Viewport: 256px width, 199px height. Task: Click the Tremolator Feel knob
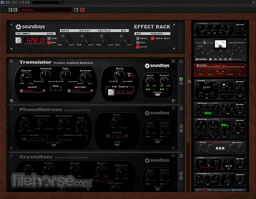[x=65, y=75]
